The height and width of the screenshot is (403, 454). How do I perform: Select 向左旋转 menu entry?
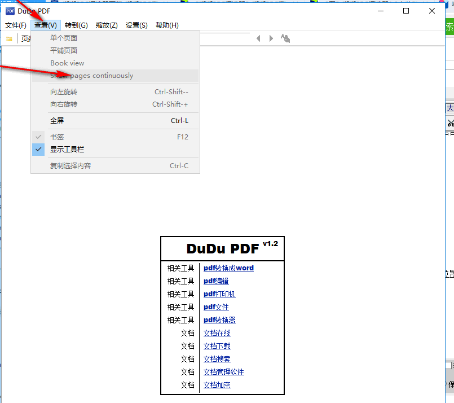pyautogui.click(x=115, y=92)
